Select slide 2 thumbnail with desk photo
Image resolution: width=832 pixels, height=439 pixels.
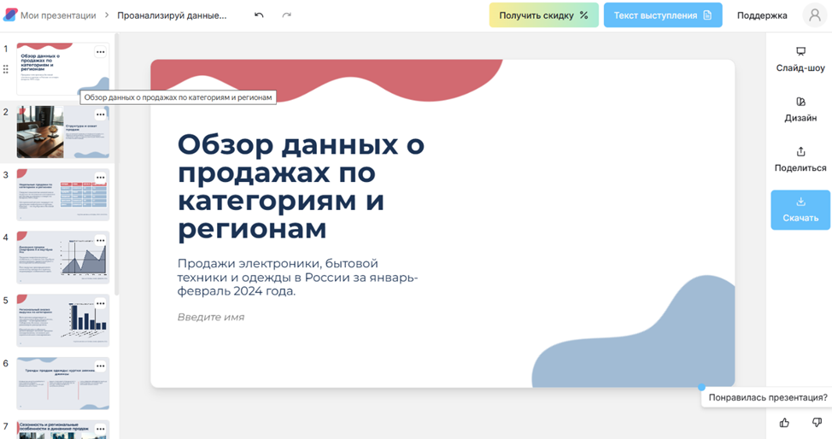point(62,132)
